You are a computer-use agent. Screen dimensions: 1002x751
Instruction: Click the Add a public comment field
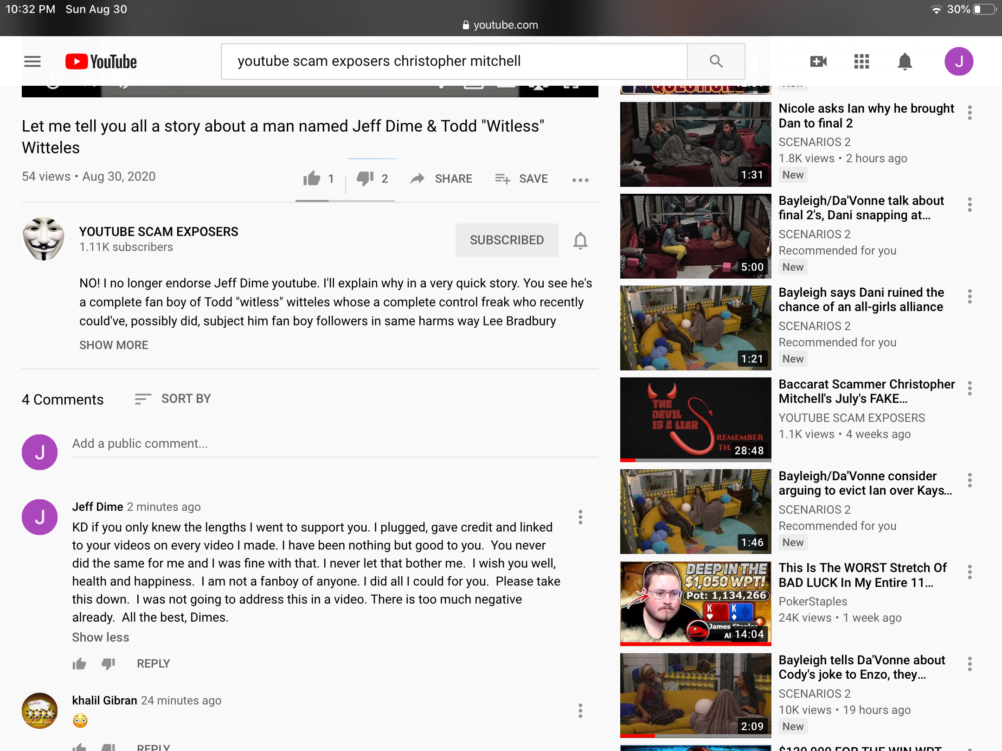coord(335,444)
